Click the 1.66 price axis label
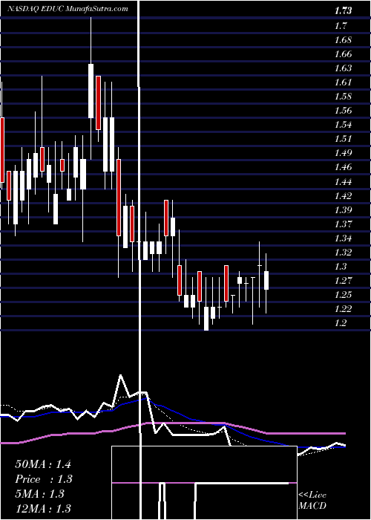Image resolution: width=371 pixels, height=520 pixels. pos(343,53)
